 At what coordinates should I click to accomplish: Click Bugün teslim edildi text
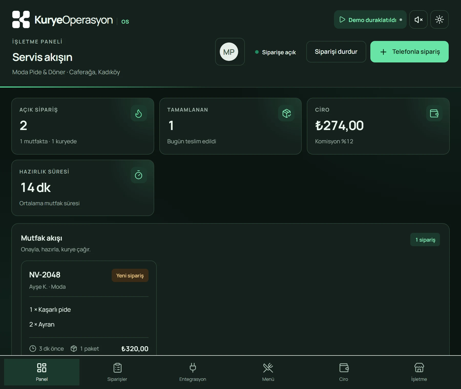point(192,142)
